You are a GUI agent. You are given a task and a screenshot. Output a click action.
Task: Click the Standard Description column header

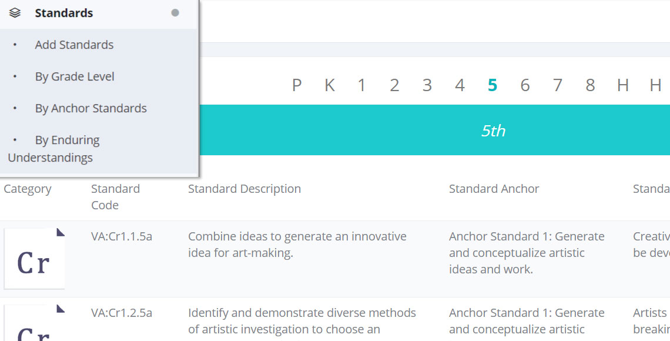pos(244,189)
